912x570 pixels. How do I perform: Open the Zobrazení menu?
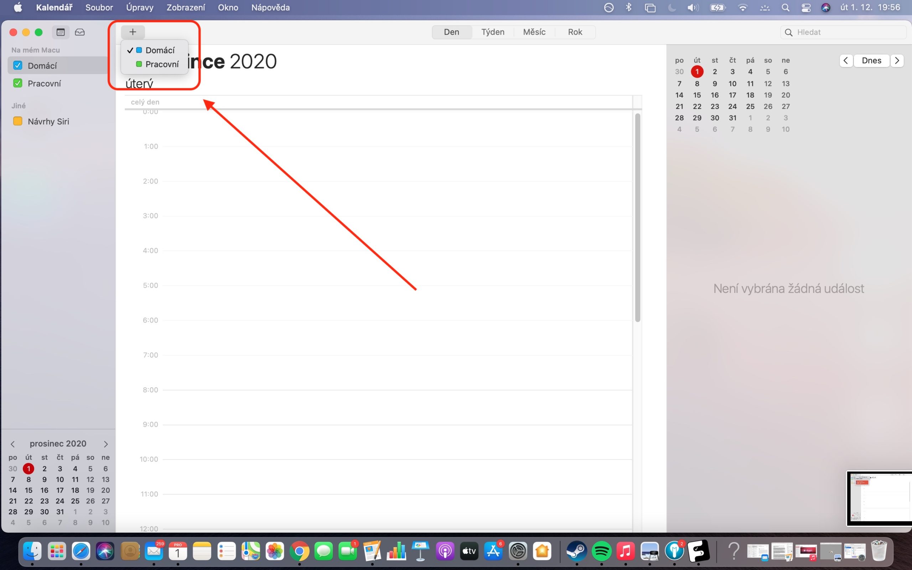pyautogui.click(x=186, y=7)
